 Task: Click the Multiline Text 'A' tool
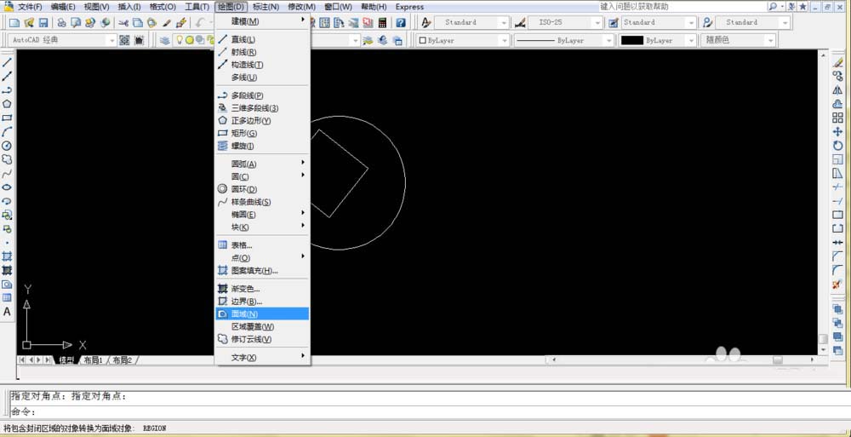coord(7,312)
